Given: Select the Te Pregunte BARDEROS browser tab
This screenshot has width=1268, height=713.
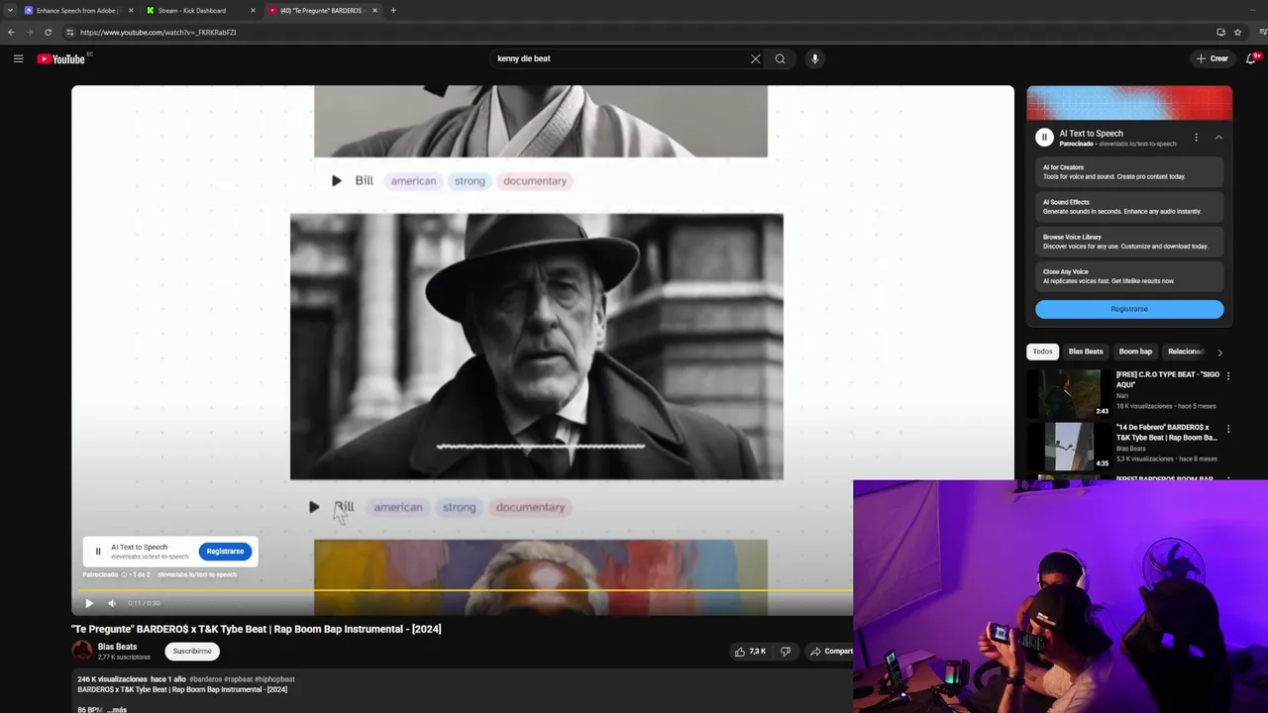Looking at the screenshot, I should [321, 10].
